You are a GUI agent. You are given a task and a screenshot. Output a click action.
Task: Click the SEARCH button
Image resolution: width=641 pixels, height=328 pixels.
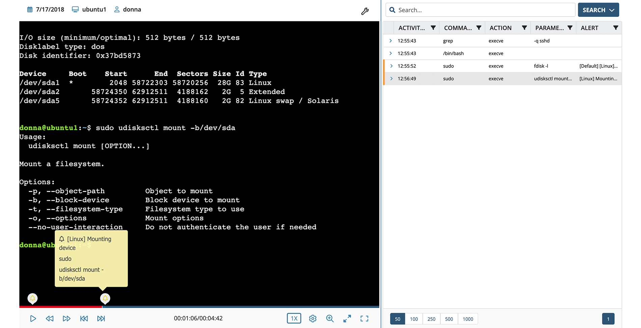click(598, 10)
